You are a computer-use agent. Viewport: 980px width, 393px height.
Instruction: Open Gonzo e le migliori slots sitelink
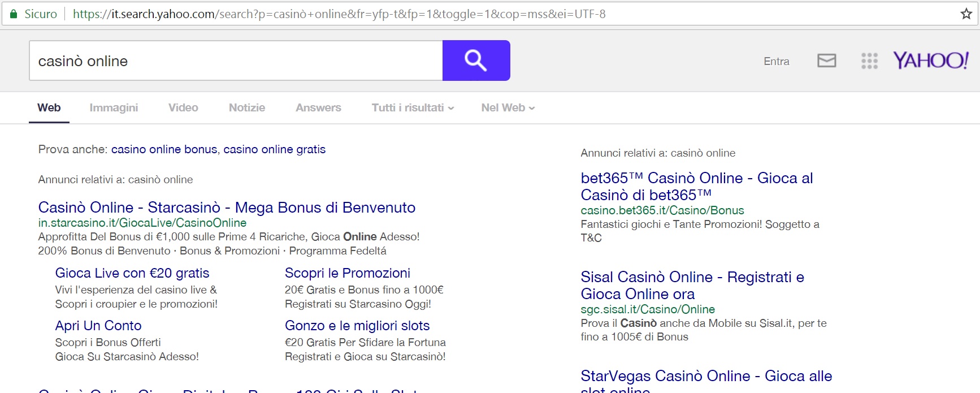point(357,326)
